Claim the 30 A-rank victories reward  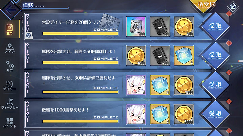point(215,85)
